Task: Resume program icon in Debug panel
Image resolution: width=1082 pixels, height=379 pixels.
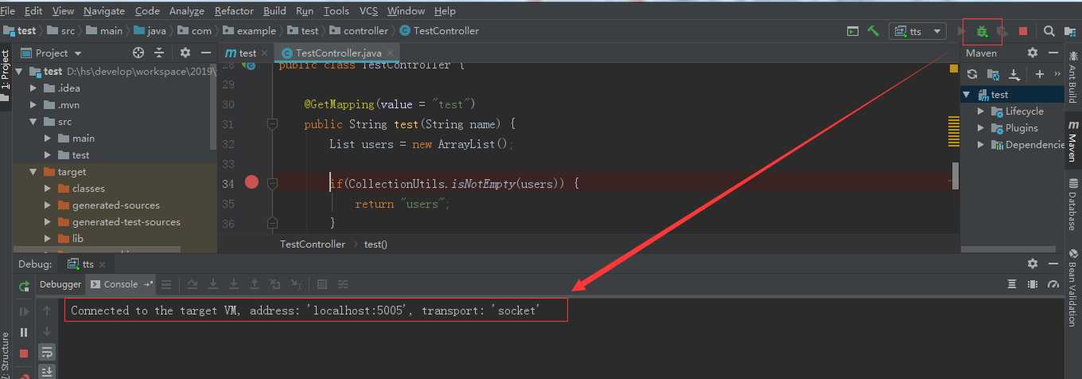Action: point(24,311)
